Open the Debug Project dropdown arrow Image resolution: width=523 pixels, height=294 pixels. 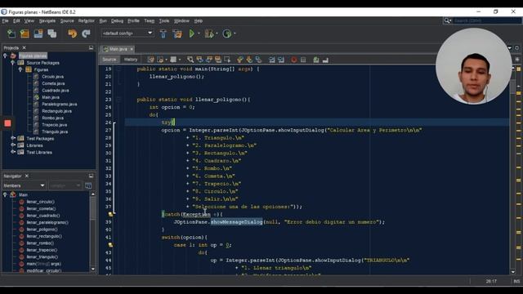(x=217, y=33)
